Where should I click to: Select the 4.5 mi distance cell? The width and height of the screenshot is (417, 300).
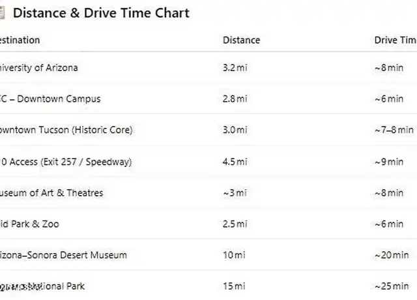click(x=235, y=161)
